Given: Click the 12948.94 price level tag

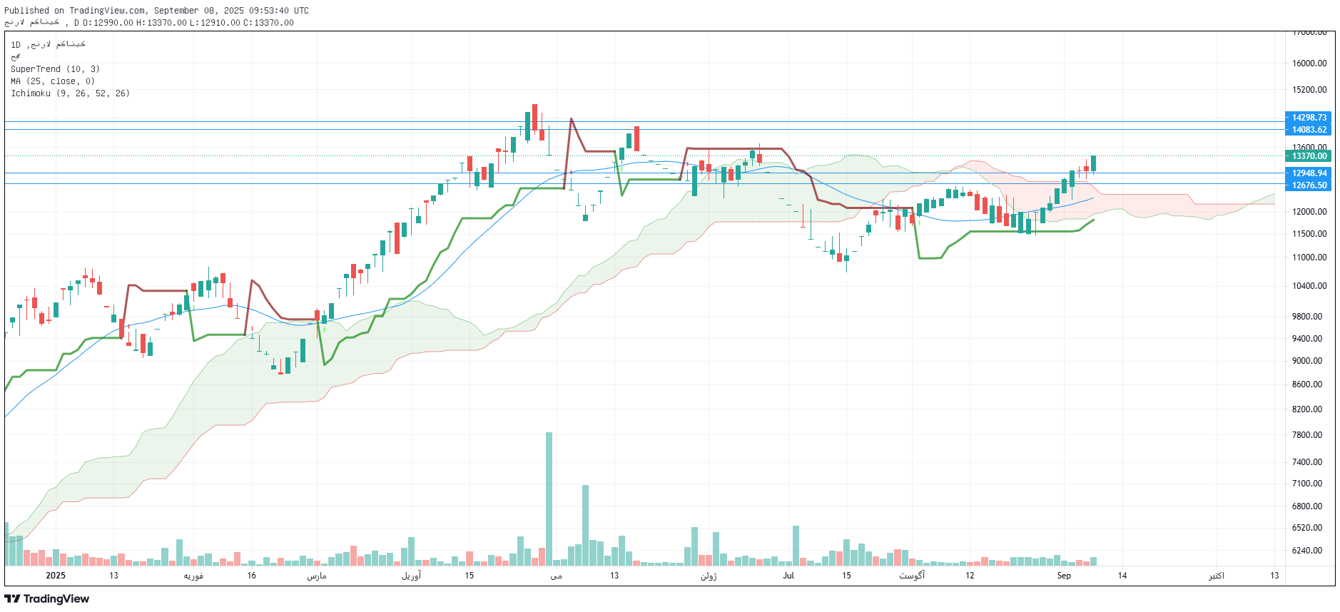Looking at the screenshot, I should click(1309, 173).
